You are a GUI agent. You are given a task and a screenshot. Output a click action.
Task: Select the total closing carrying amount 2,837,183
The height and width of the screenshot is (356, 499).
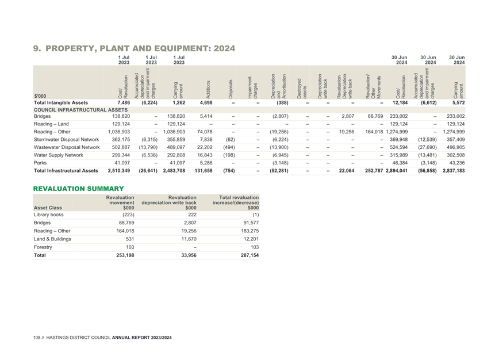[454, 171]
